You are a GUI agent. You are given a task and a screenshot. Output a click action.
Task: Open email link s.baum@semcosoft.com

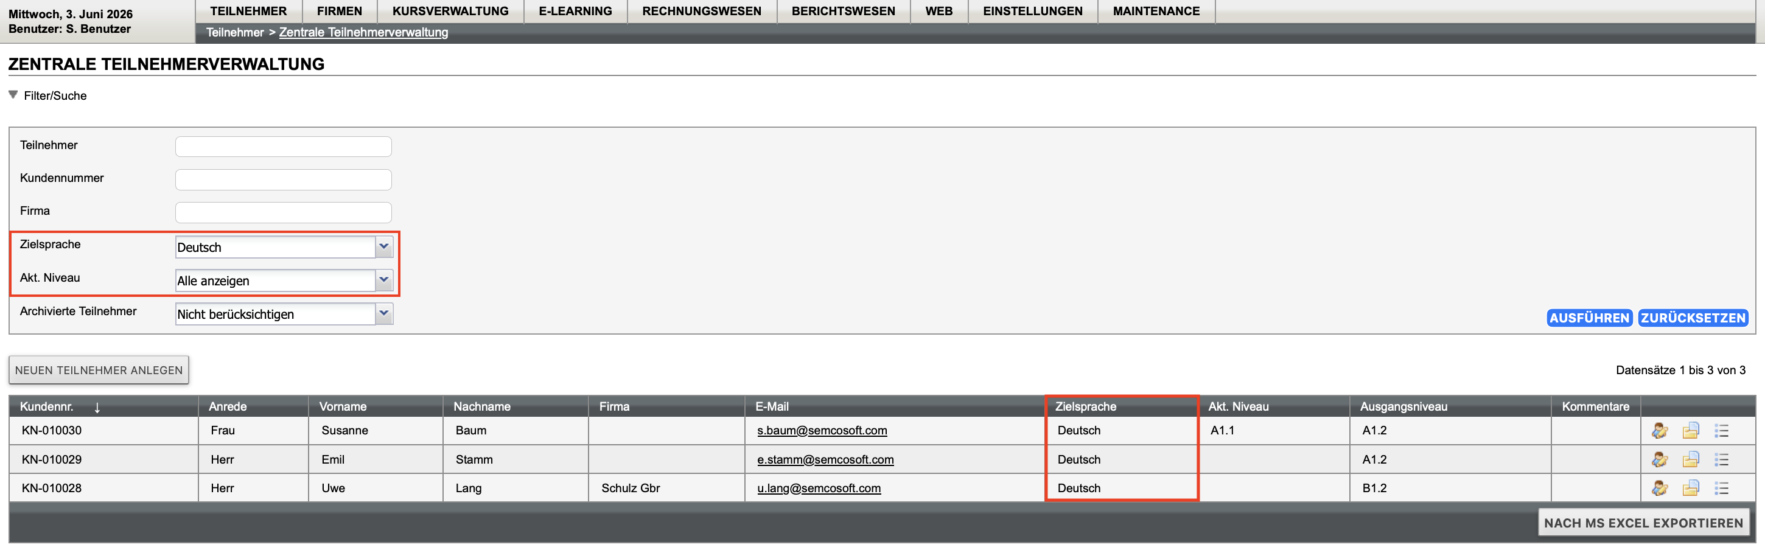[822, 431]
